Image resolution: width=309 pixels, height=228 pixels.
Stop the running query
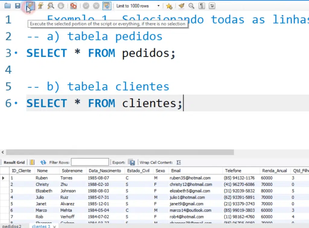click(60, 6)
